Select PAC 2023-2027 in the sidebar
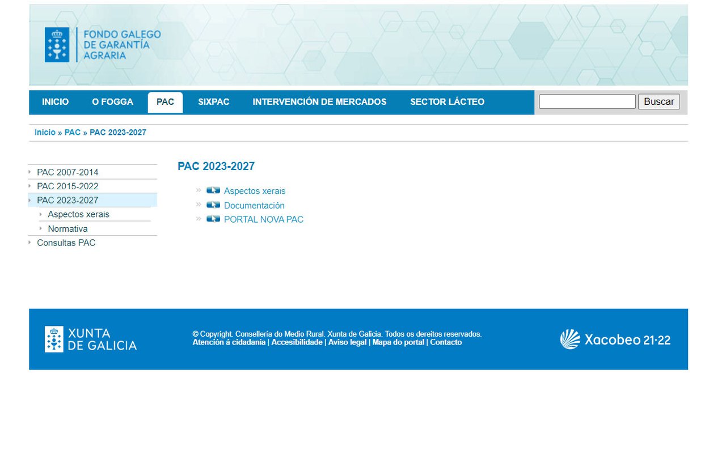 (x=67, y=200)
